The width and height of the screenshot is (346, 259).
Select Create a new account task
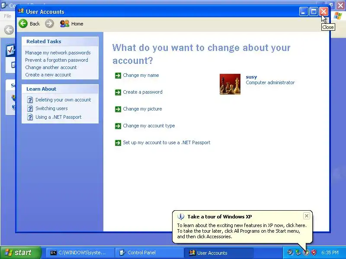(x=48, y=75)
